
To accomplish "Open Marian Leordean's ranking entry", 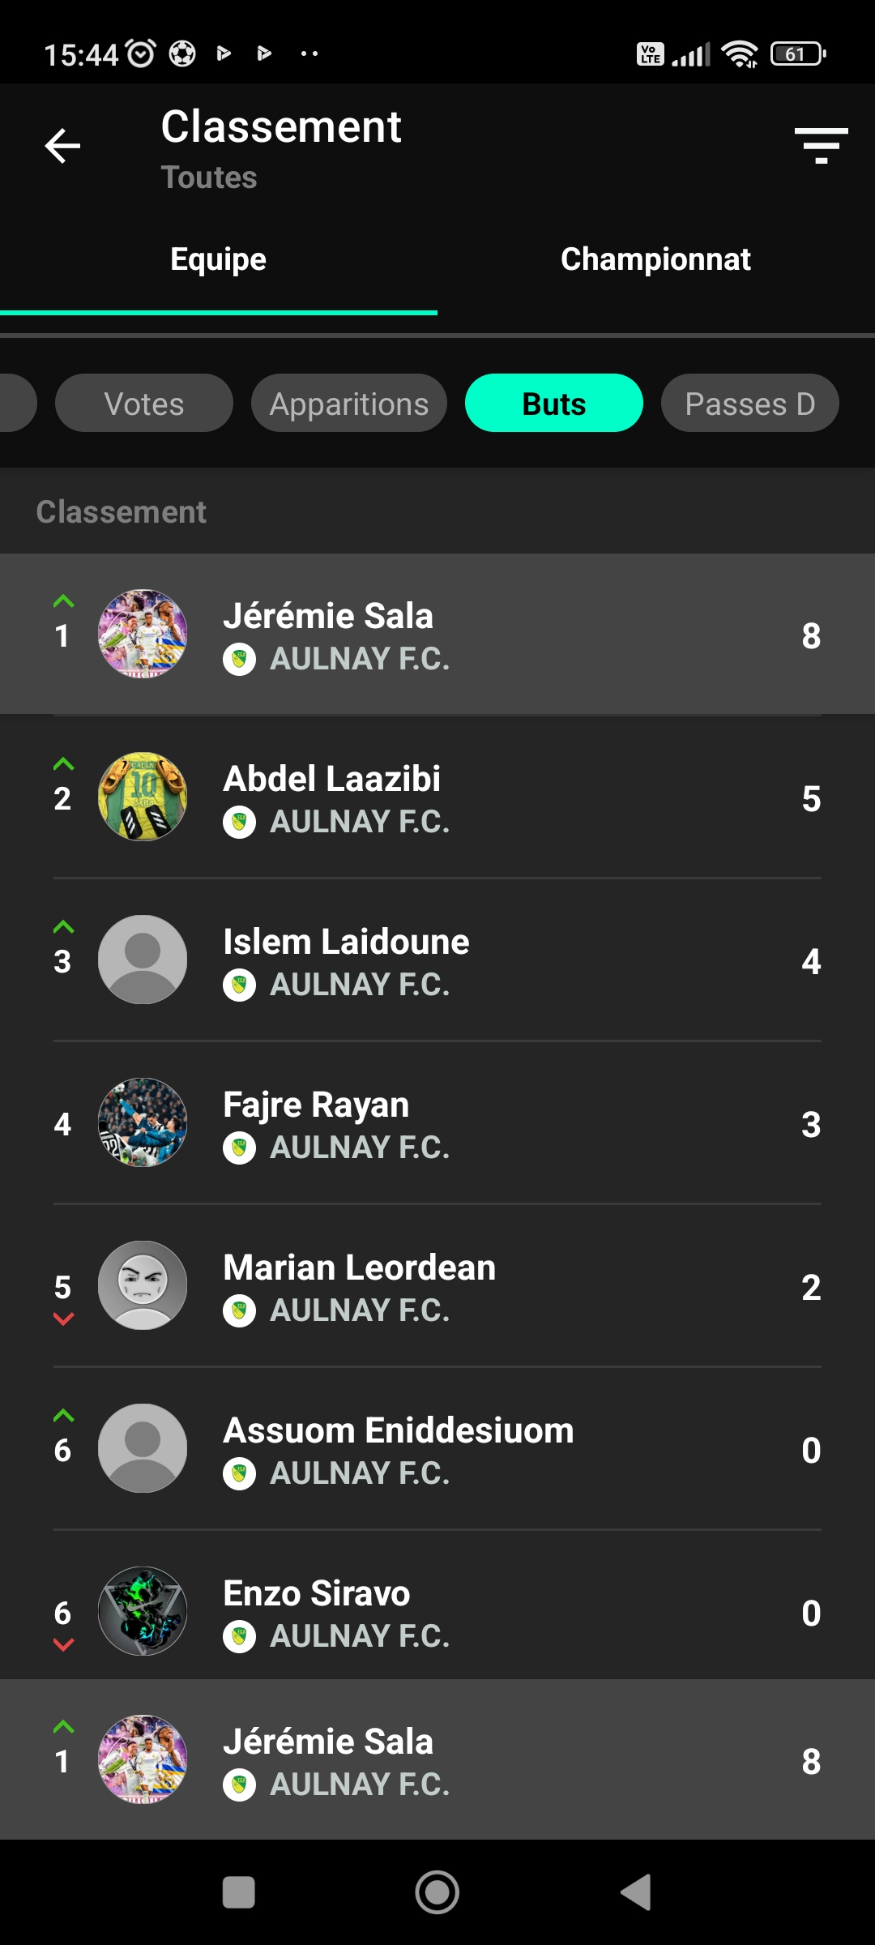I will click(x=437, y=1286).
